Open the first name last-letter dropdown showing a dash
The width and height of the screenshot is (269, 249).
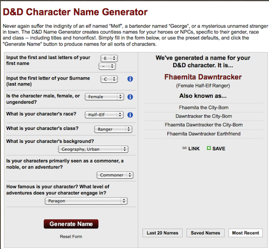click(x=107, y=66)
